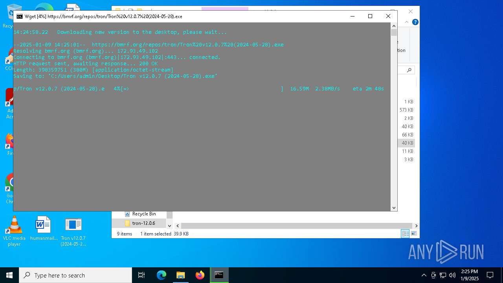
Task: Select the 573 KB file row
Action: pos(406,110)
